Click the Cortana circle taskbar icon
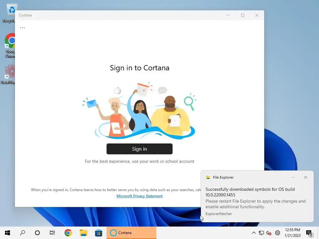Image resolution: width=319 pixels, height=239 pixels. 37,233
